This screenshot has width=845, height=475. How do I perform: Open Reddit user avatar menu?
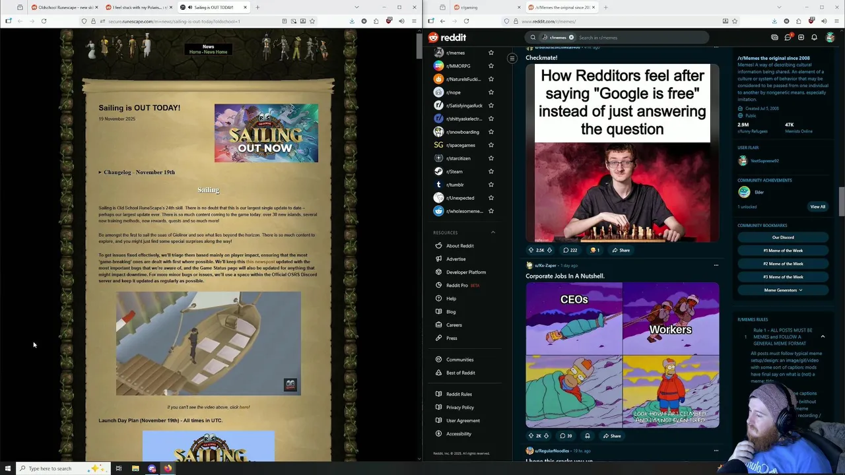[x=830, y=38]
